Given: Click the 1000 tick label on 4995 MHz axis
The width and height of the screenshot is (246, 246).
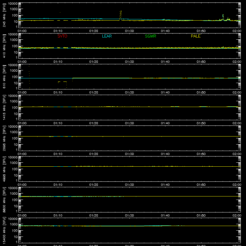Looking at the screenshot, I should 14,163.
